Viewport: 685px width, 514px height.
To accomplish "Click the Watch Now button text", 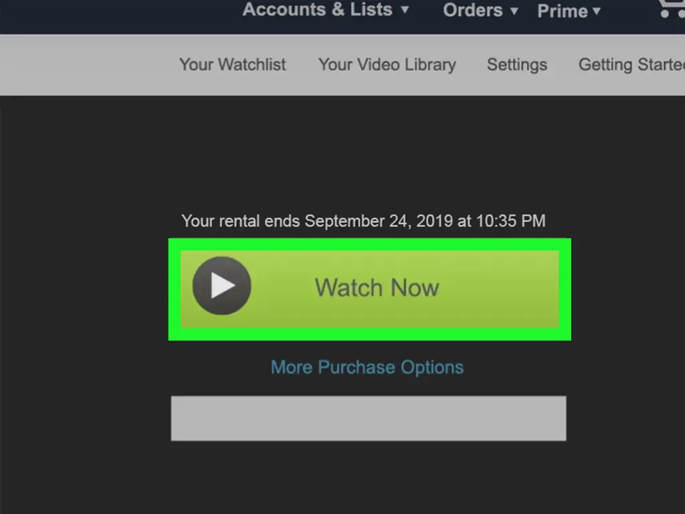I will pos(377,288).
